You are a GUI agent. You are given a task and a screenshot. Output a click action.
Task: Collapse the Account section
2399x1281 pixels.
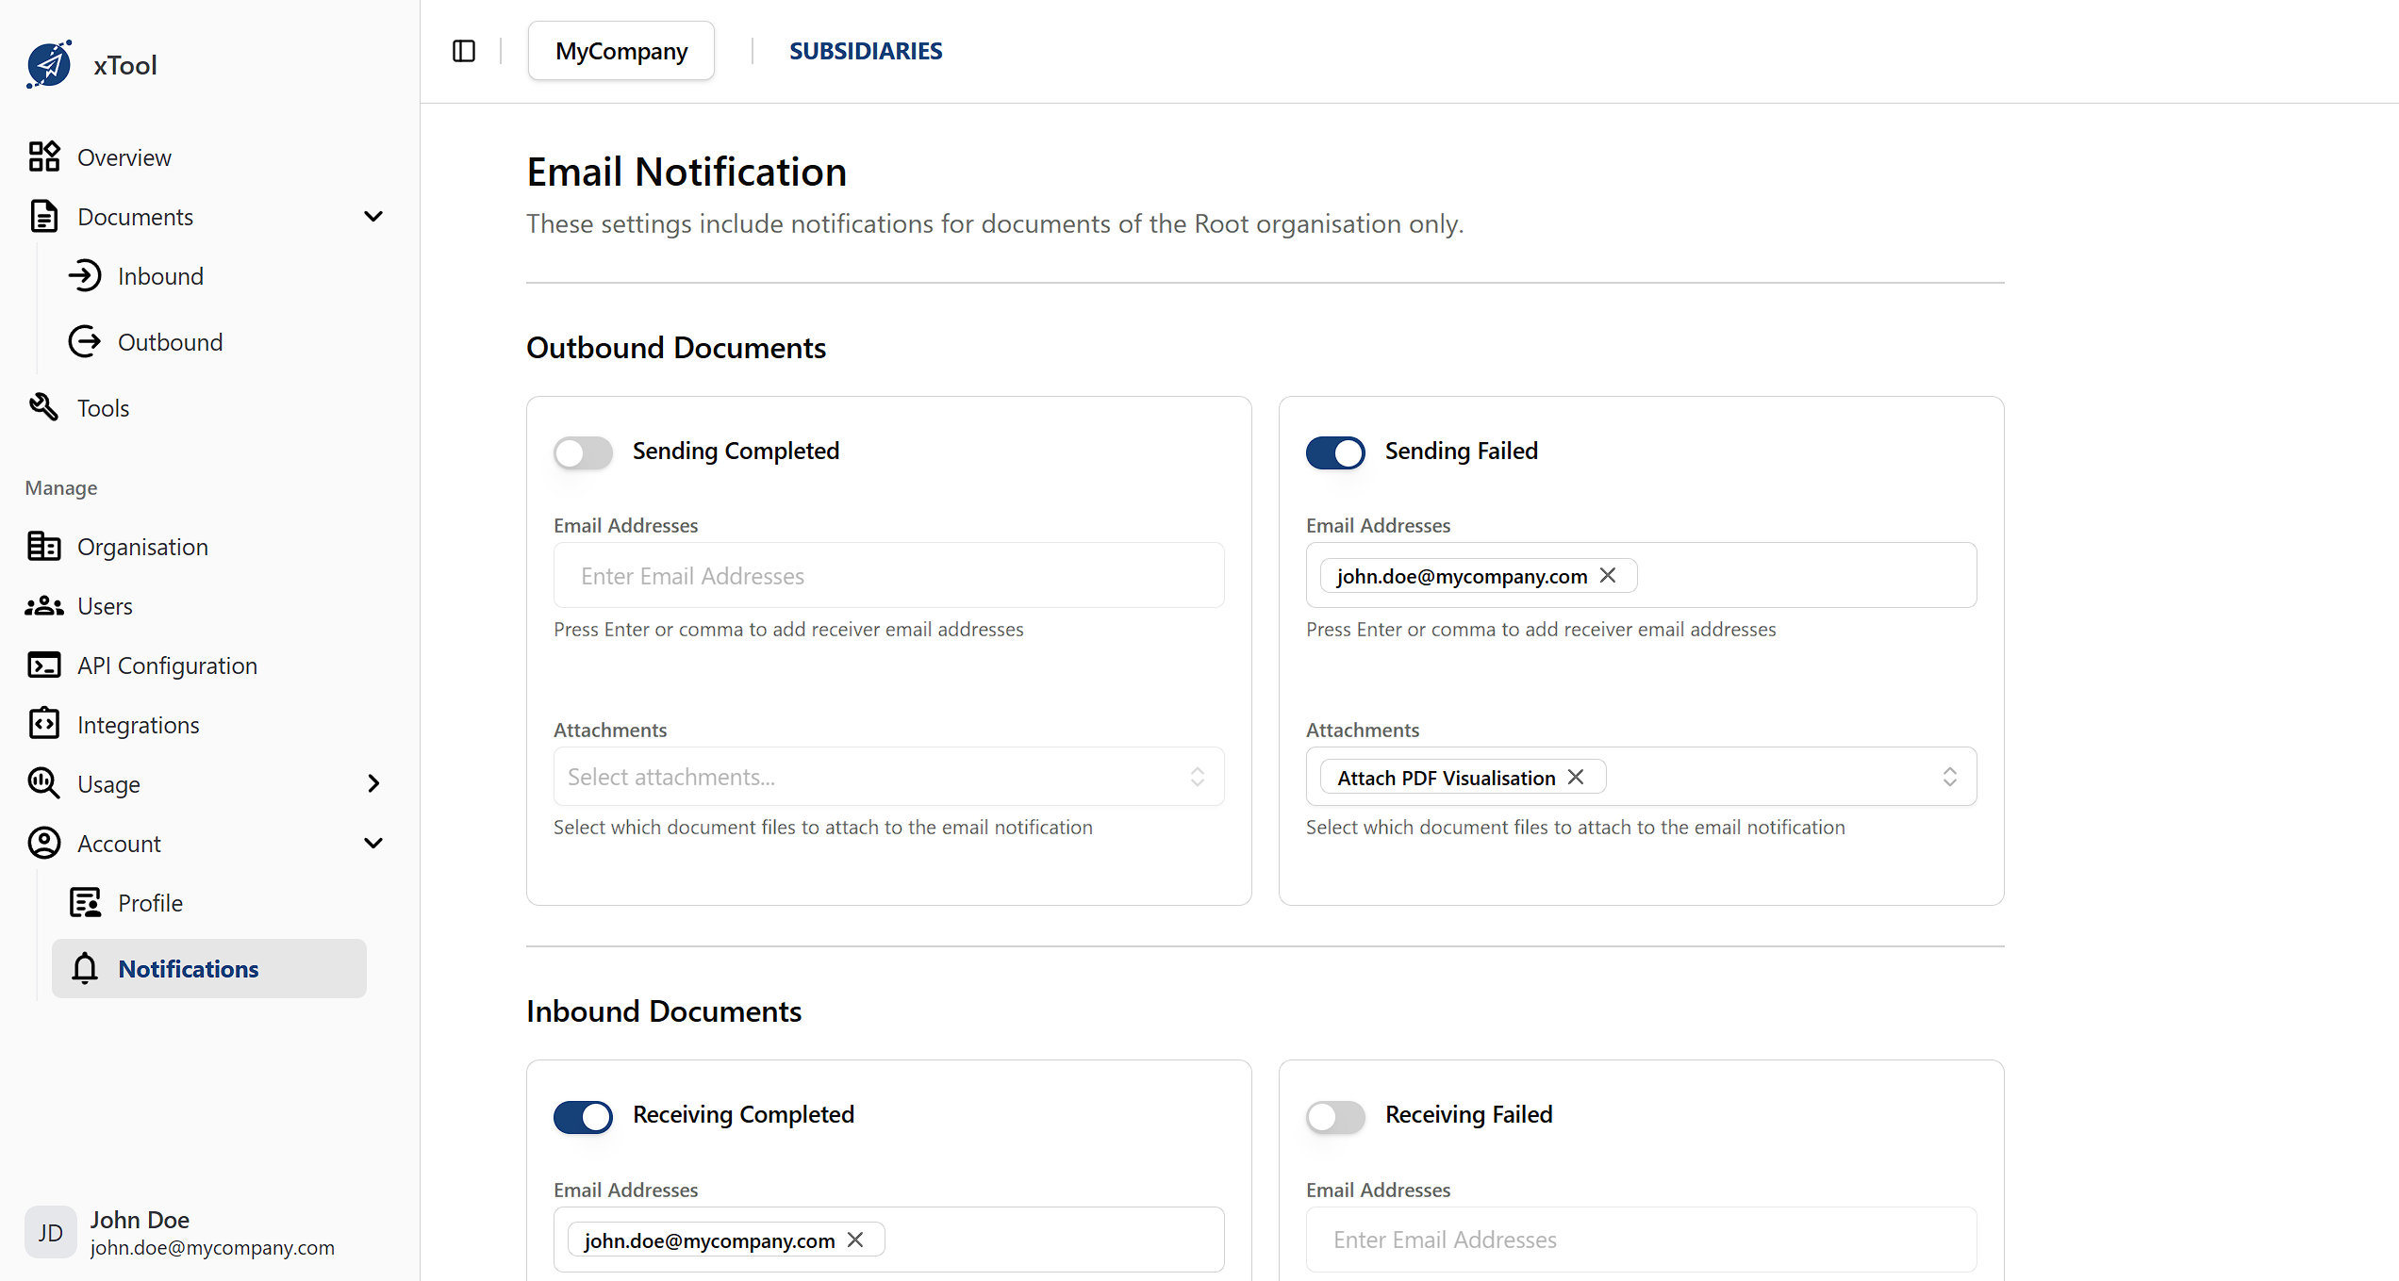tap(373, 843)
